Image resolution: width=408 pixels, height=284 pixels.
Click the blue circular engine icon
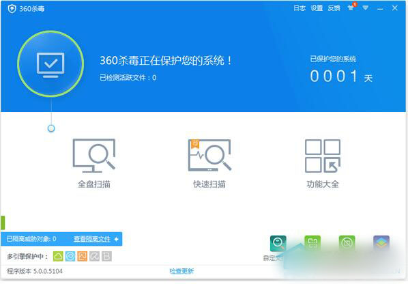click(x=70, y=257)
